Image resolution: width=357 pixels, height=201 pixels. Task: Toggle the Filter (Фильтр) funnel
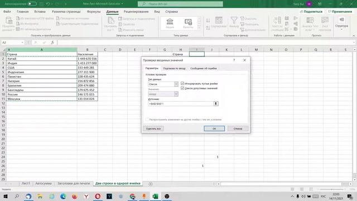[x=234, y=22]
